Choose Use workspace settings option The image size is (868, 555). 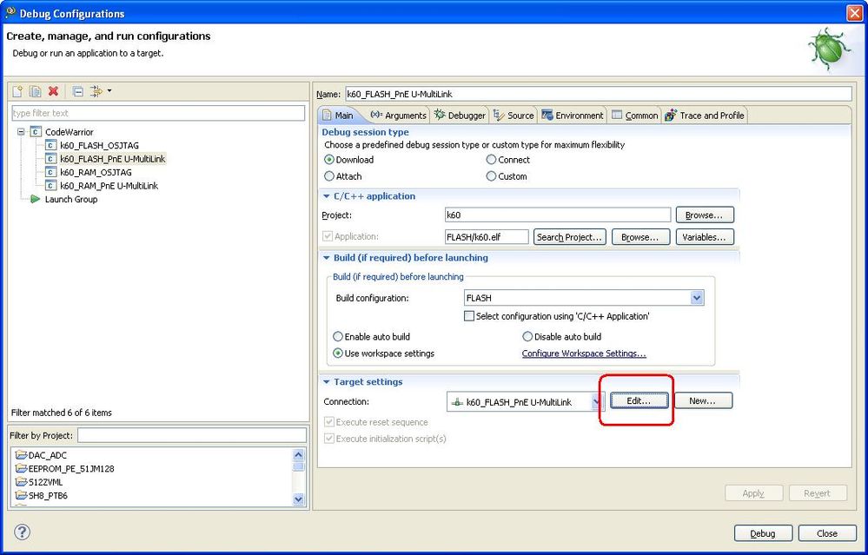(338, 353)
